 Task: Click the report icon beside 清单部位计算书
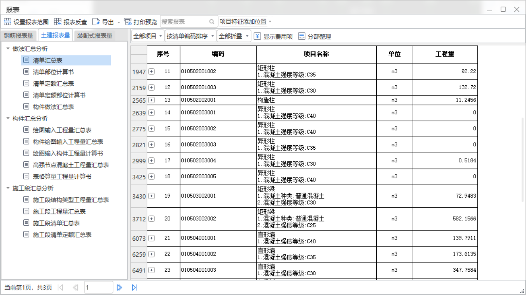coord(26,72)
